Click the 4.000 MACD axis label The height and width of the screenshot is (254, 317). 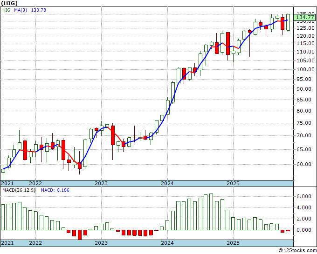point(304,207)
